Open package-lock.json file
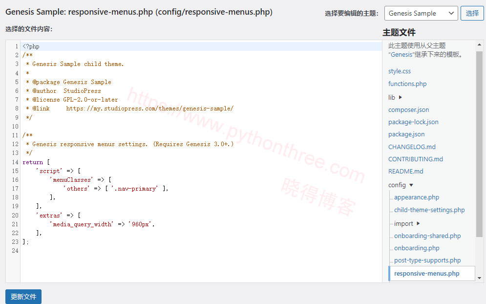Image resolution: width=486 pixels, height=304 pixels. pyautogui.click(x=413, y=122)
